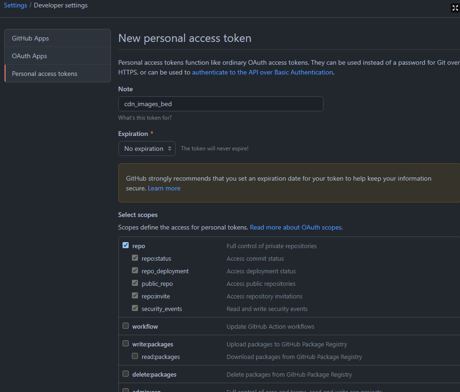Image resolution: width=460 pixels, height=392 pixels.
Task: Click the 'Select scopes' heading
Action: point(138,215)
